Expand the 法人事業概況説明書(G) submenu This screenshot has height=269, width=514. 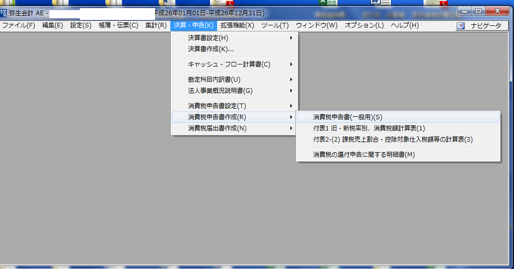pos(220,91)
